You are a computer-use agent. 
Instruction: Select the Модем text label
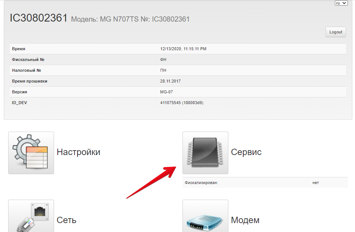245,220
